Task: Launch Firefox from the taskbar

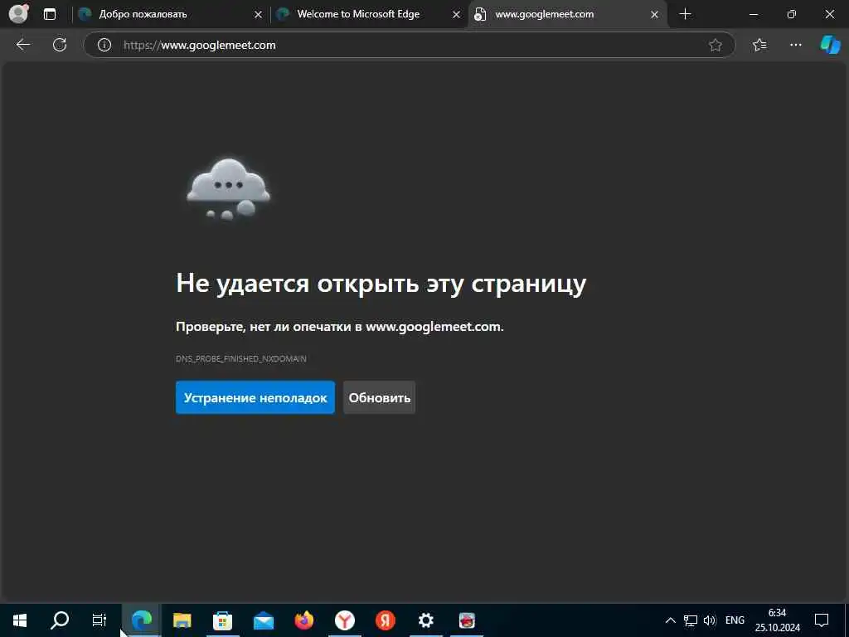Action: point(304,620)
